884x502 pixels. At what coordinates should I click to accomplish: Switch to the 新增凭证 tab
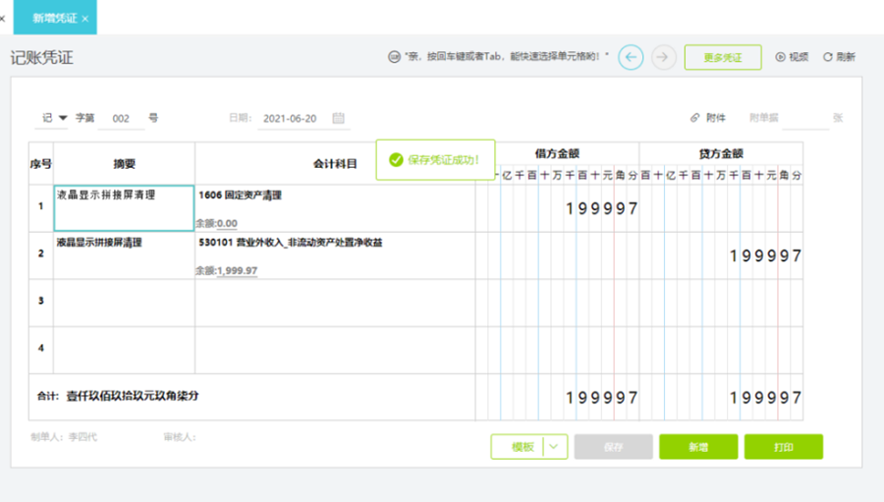coord(55,18)
